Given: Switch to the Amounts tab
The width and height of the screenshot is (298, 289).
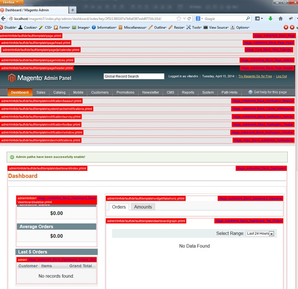Looking at the screenshot, I should point(143,207).
